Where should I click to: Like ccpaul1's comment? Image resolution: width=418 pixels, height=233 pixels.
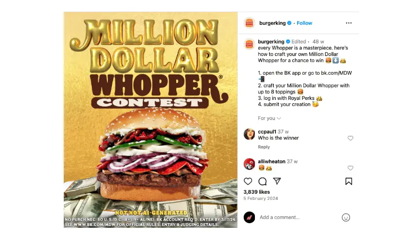coord(351,138)
